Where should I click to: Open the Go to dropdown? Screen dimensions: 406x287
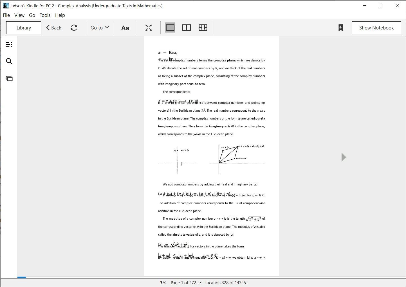coord(99,27)
